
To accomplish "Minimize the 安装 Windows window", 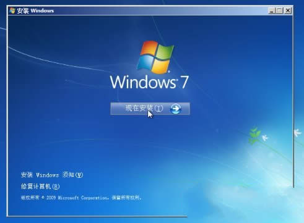I will (272, 11).
